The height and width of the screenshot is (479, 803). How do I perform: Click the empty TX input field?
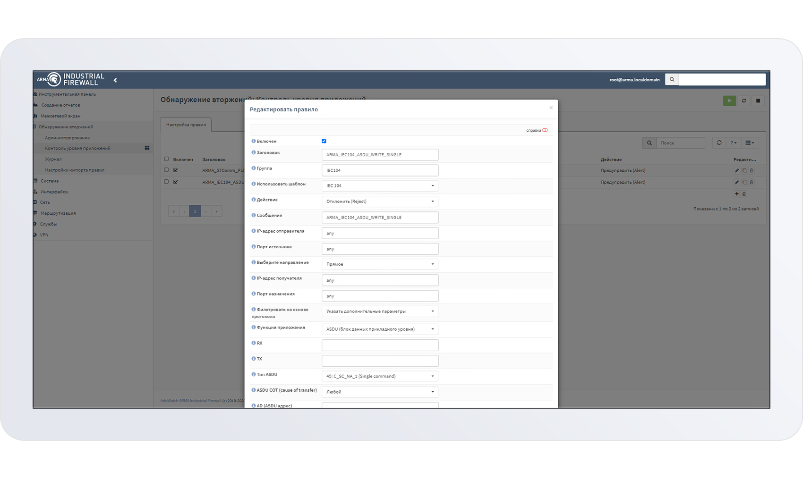pos(380,361)
